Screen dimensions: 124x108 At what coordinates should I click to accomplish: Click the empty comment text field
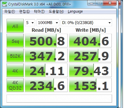[x=59, y=99]
